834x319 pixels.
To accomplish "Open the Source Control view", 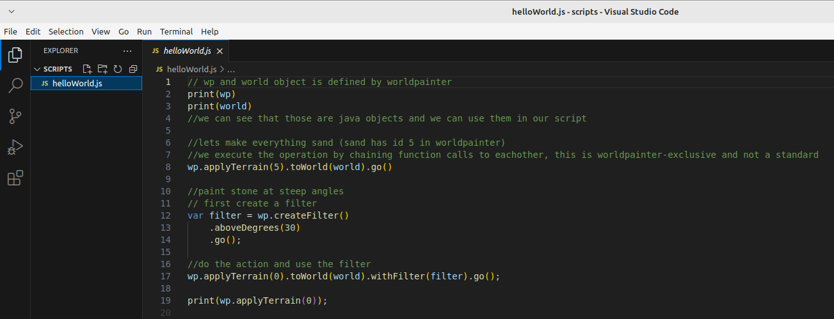I will pos(15,116).
